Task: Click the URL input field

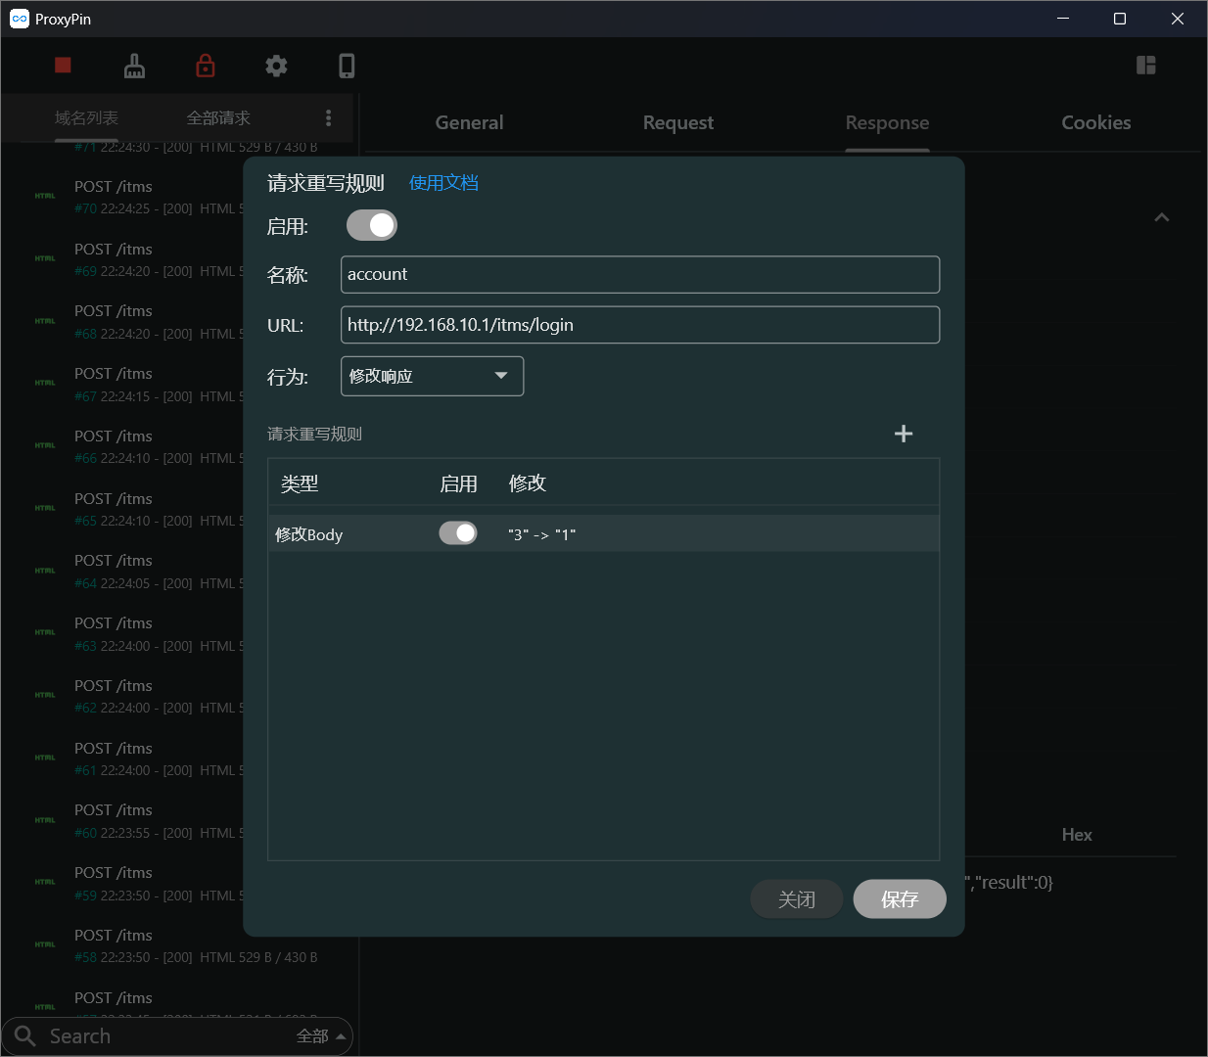Action: click(639, 325)
